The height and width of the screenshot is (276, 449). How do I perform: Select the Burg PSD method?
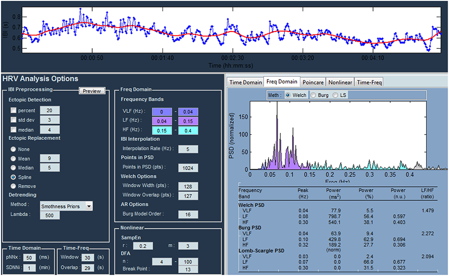coord(313,95)
